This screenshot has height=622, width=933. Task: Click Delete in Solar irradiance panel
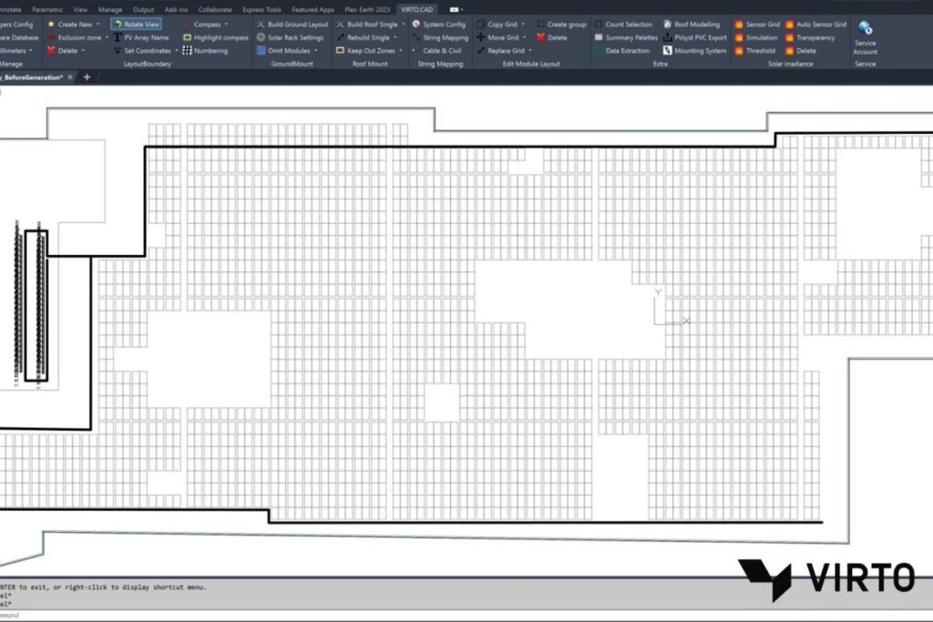pos(801,51)
